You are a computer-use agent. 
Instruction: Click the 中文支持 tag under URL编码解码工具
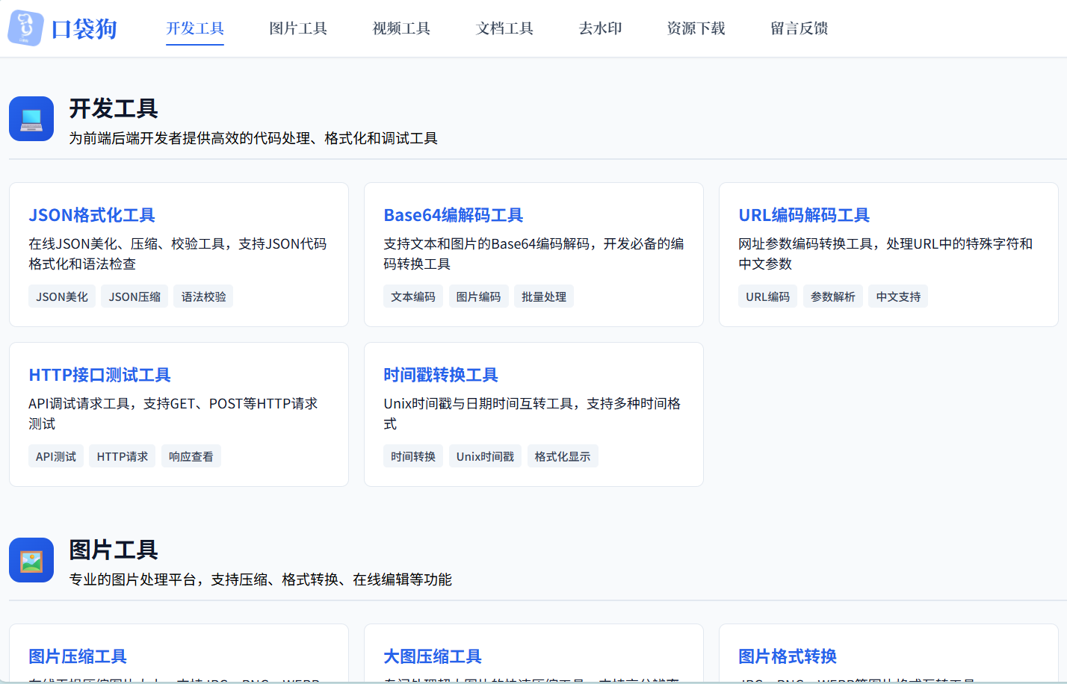point(897,296)
